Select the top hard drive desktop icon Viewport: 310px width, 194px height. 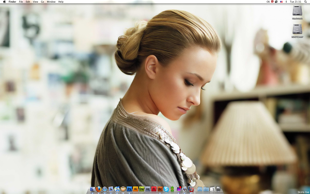pos(298,12)
